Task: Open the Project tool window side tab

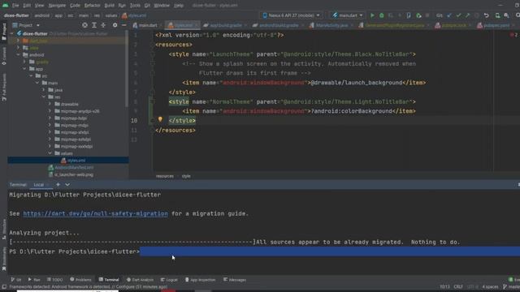Action: click(4, 32)
